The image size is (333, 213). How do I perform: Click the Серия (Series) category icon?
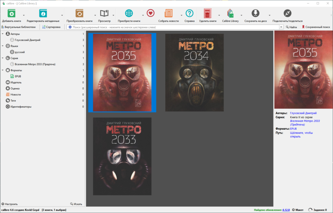pos(8,58)
